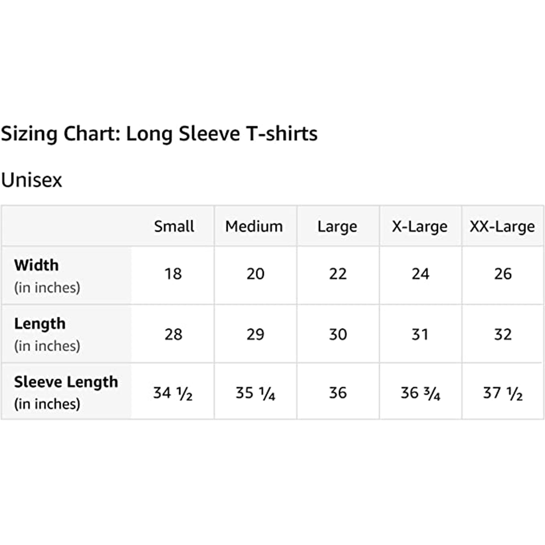Click the Small sleeve length 34 ½
This screenshot has width=545, height=545.
(x=173, y=393)
